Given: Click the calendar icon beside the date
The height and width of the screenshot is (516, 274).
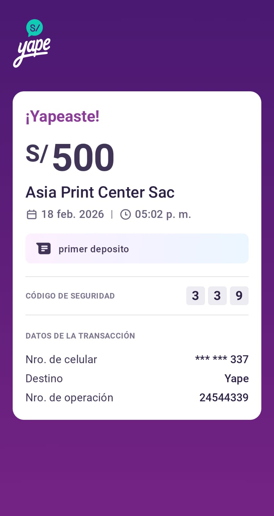Looking at the screenshot, I should (32, 215).
